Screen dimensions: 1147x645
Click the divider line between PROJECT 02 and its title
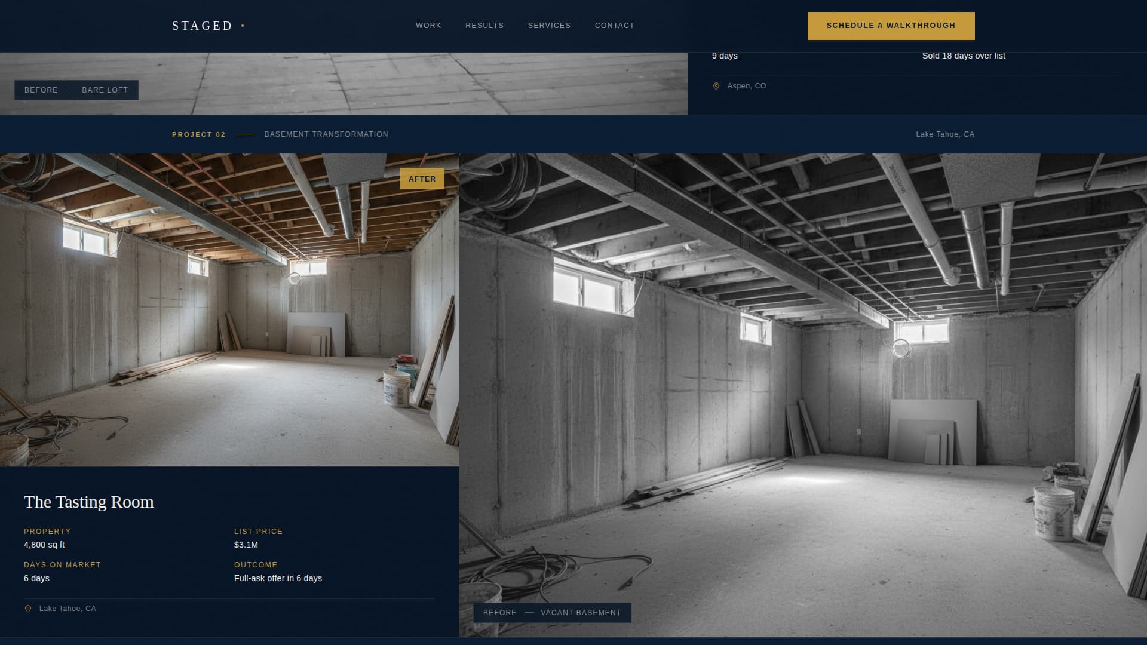tap(245, 134)
